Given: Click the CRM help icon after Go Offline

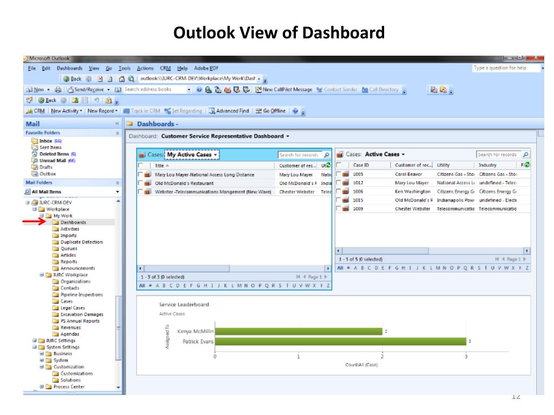Looking at the screenshot, I should (295, 111).
